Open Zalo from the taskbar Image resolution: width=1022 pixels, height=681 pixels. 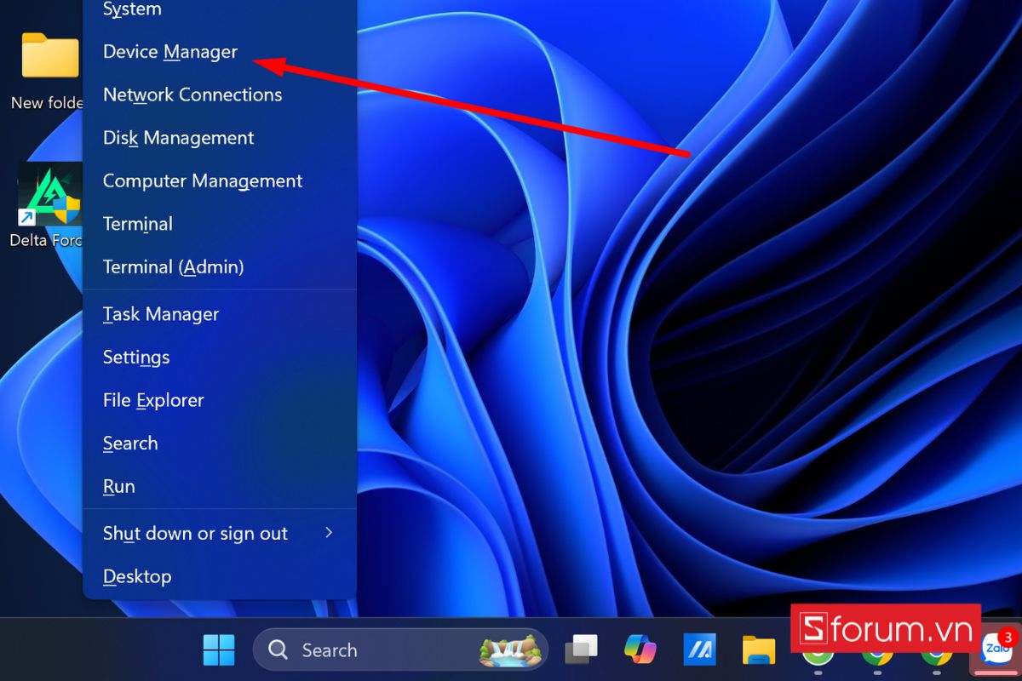coord(996,650)
